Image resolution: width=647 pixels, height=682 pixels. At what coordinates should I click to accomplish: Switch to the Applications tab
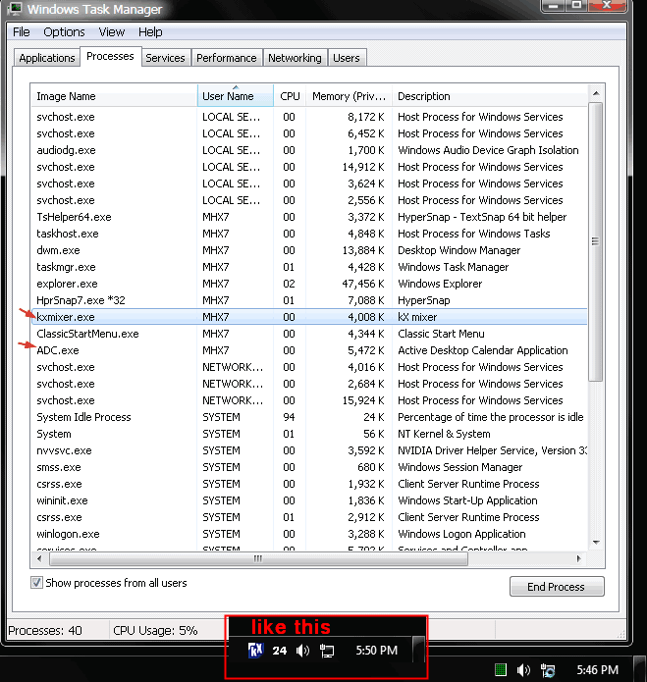point(47,58)
